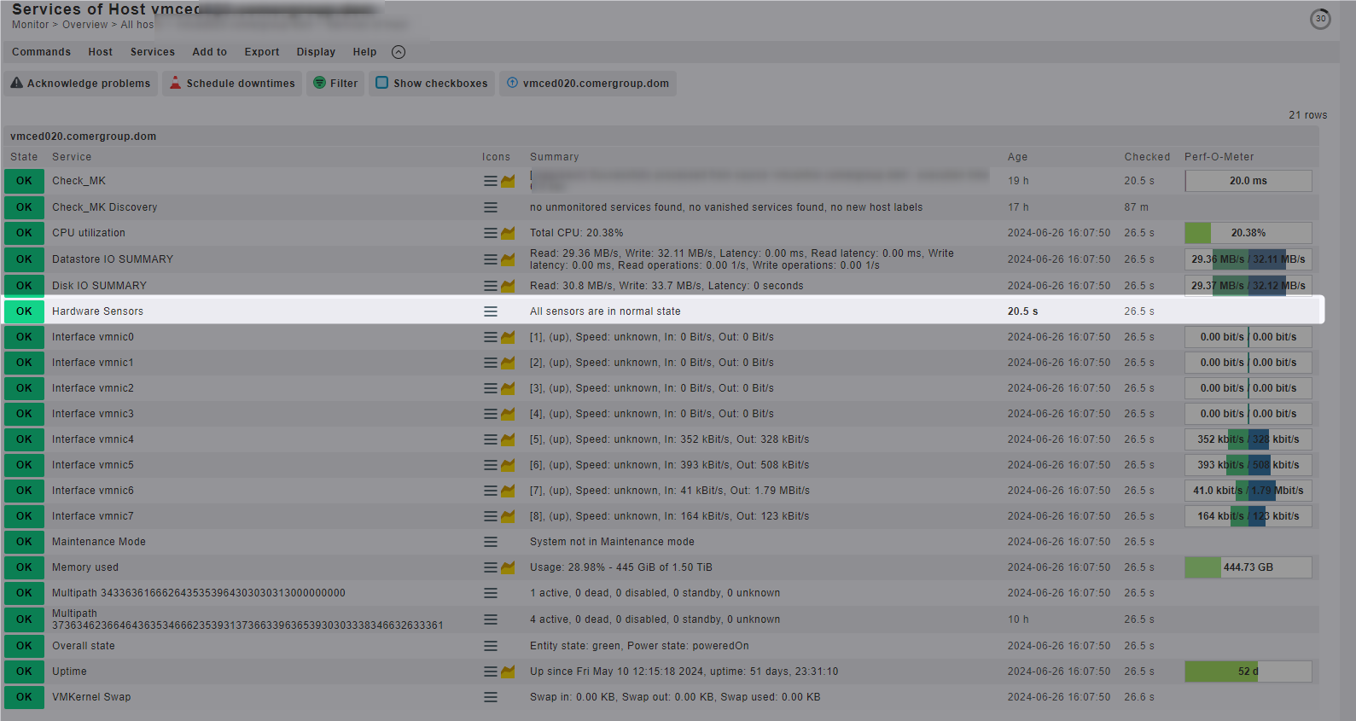Open graph icon for Interface vmnic4
Viewport: 1356px width, 721px height.
509,439
